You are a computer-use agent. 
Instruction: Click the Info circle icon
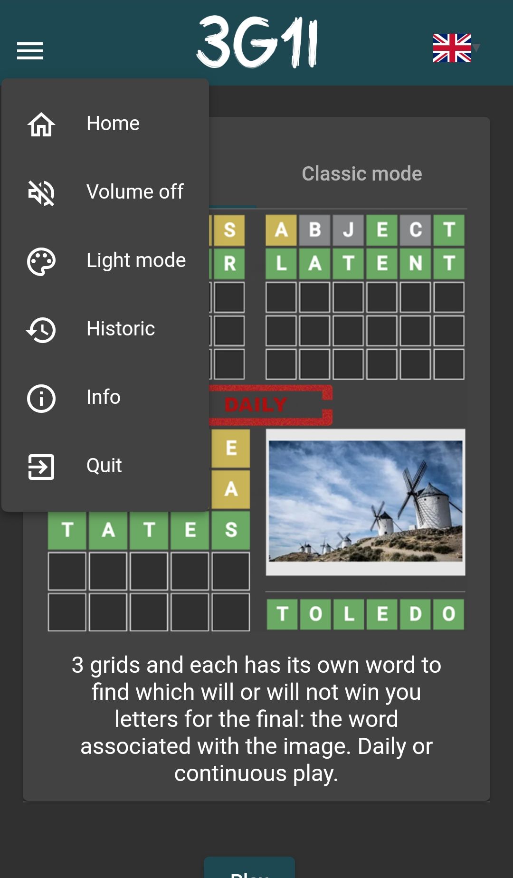[41, 398]
